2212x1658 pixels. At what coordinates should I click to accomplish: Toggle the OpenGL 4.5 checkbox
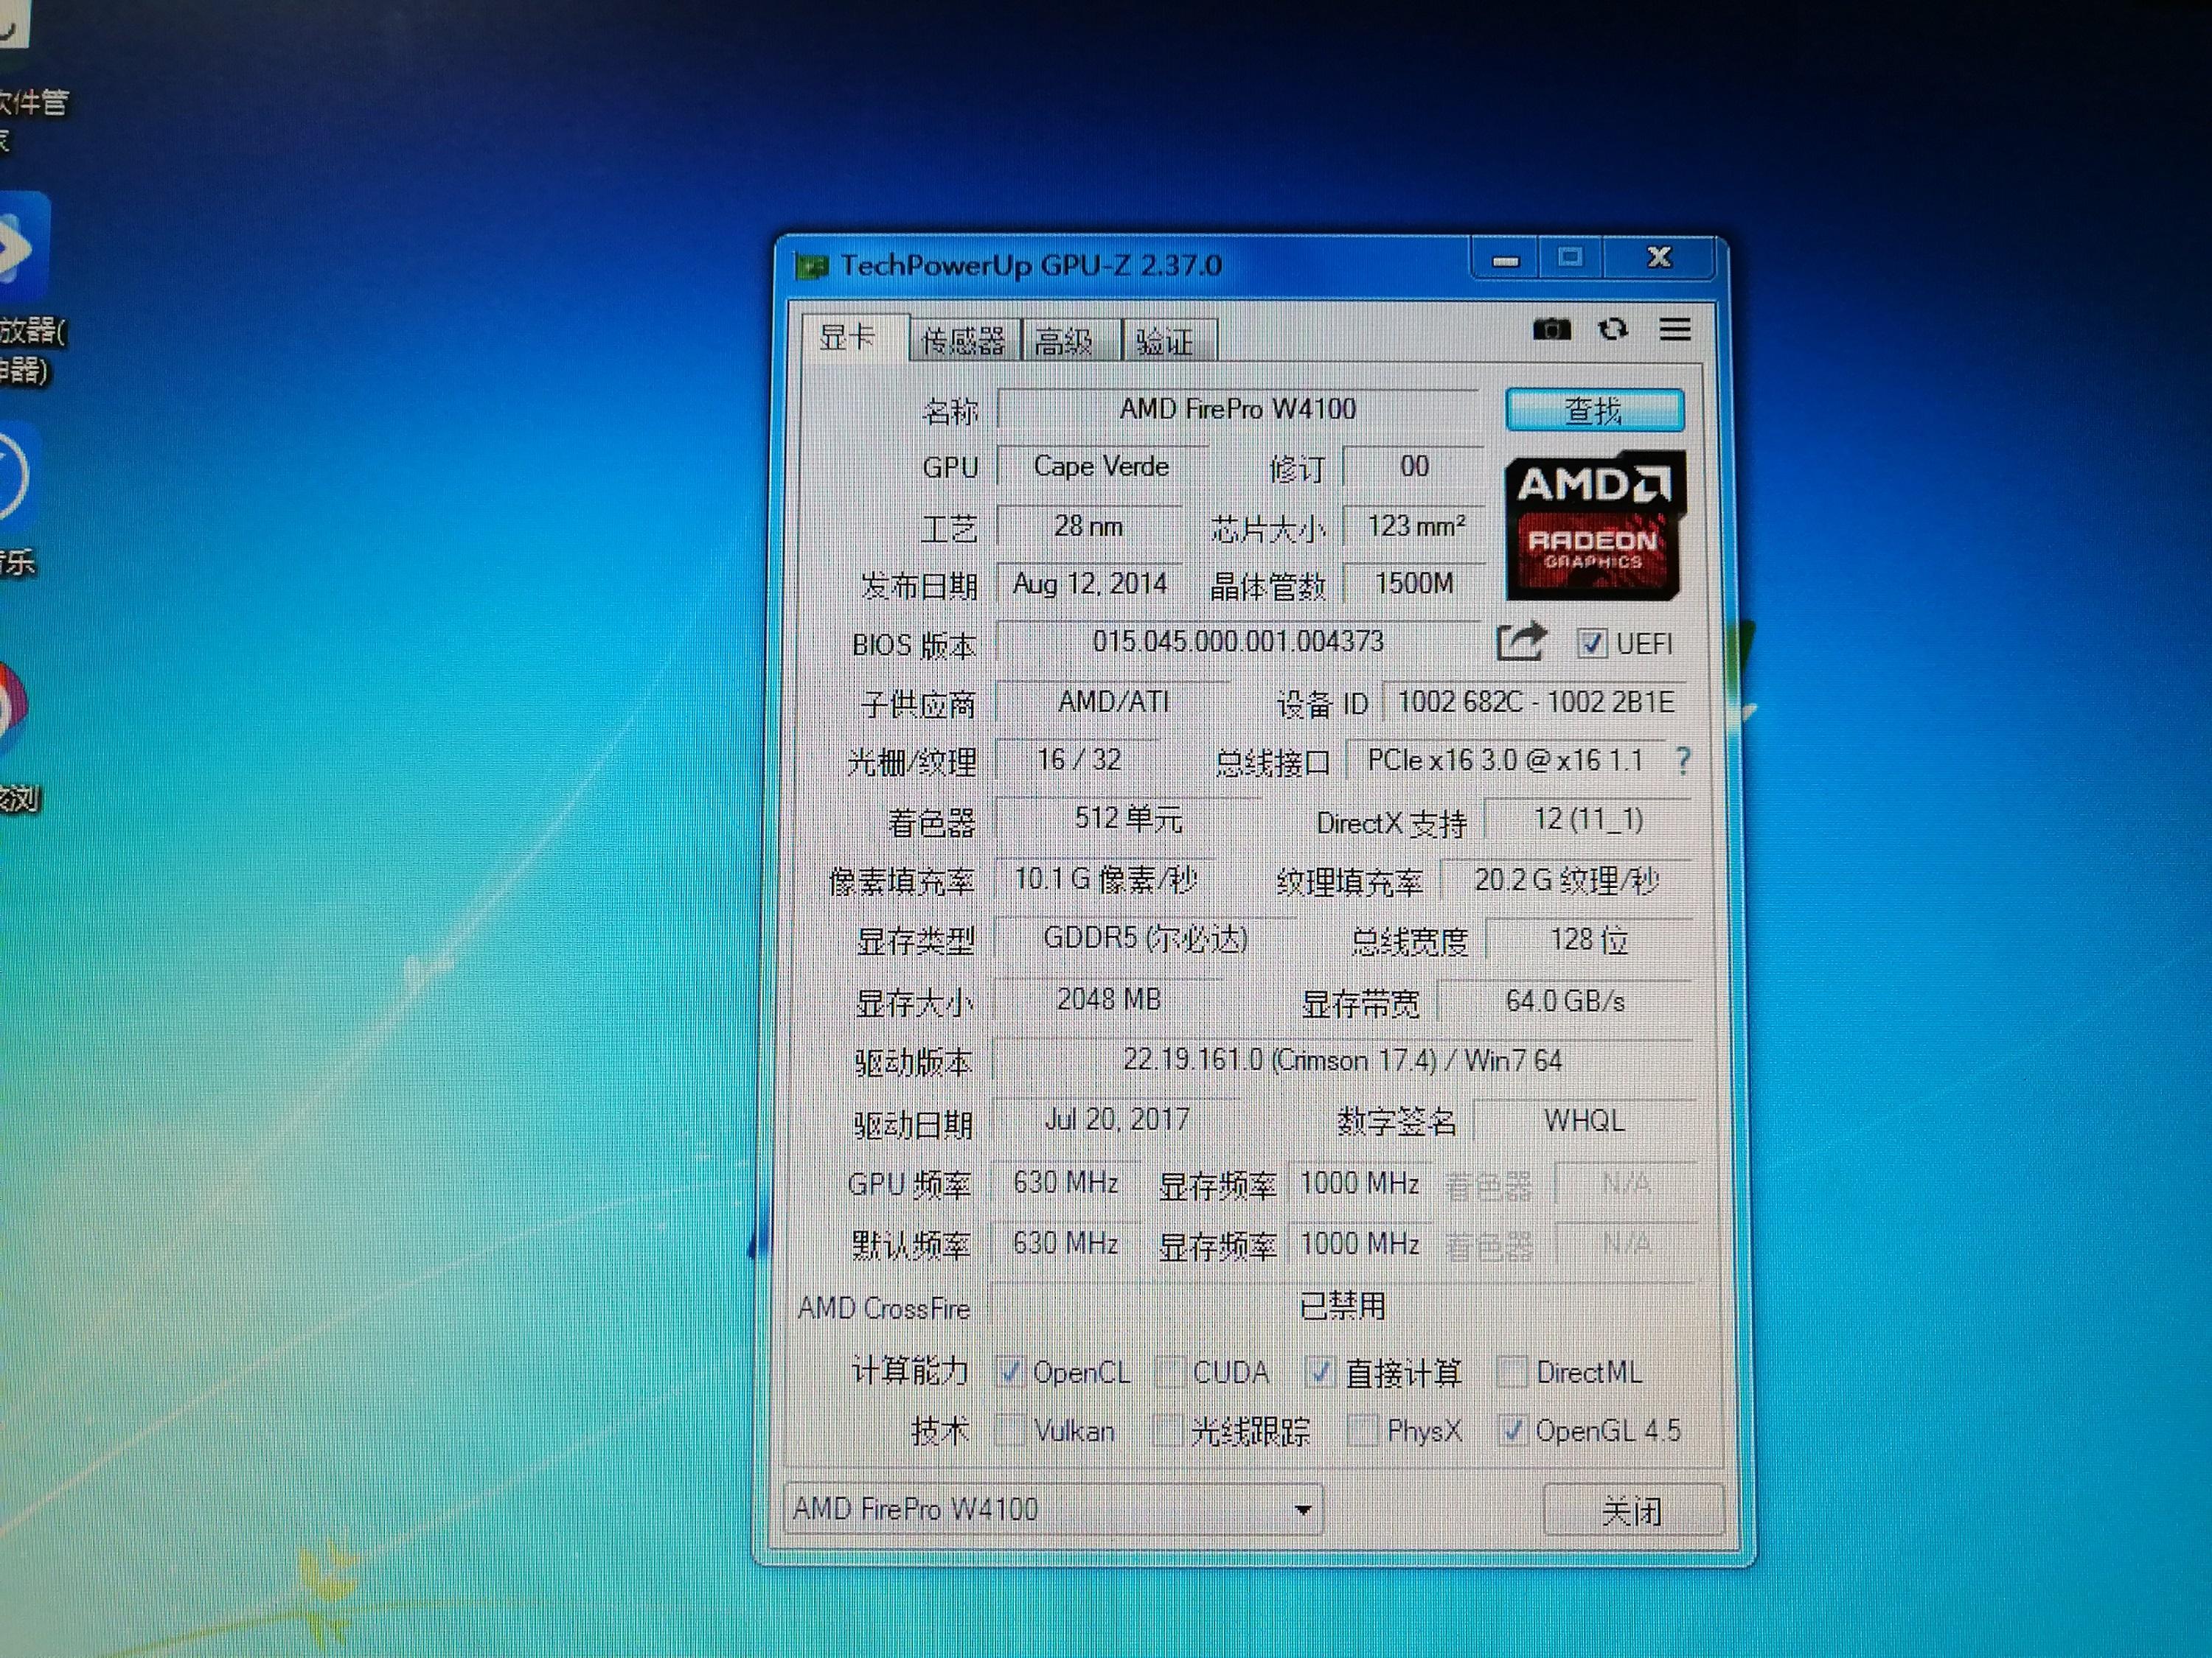pyautogui.click(x=1512, y=1431)
